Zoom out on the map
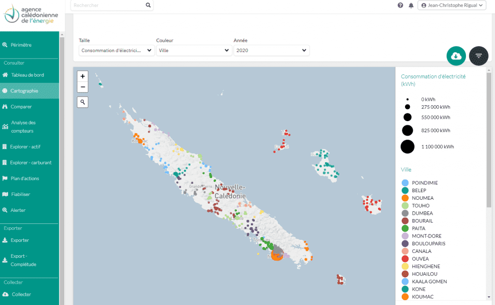The image size is (495, 305). [x=83, y=87]
